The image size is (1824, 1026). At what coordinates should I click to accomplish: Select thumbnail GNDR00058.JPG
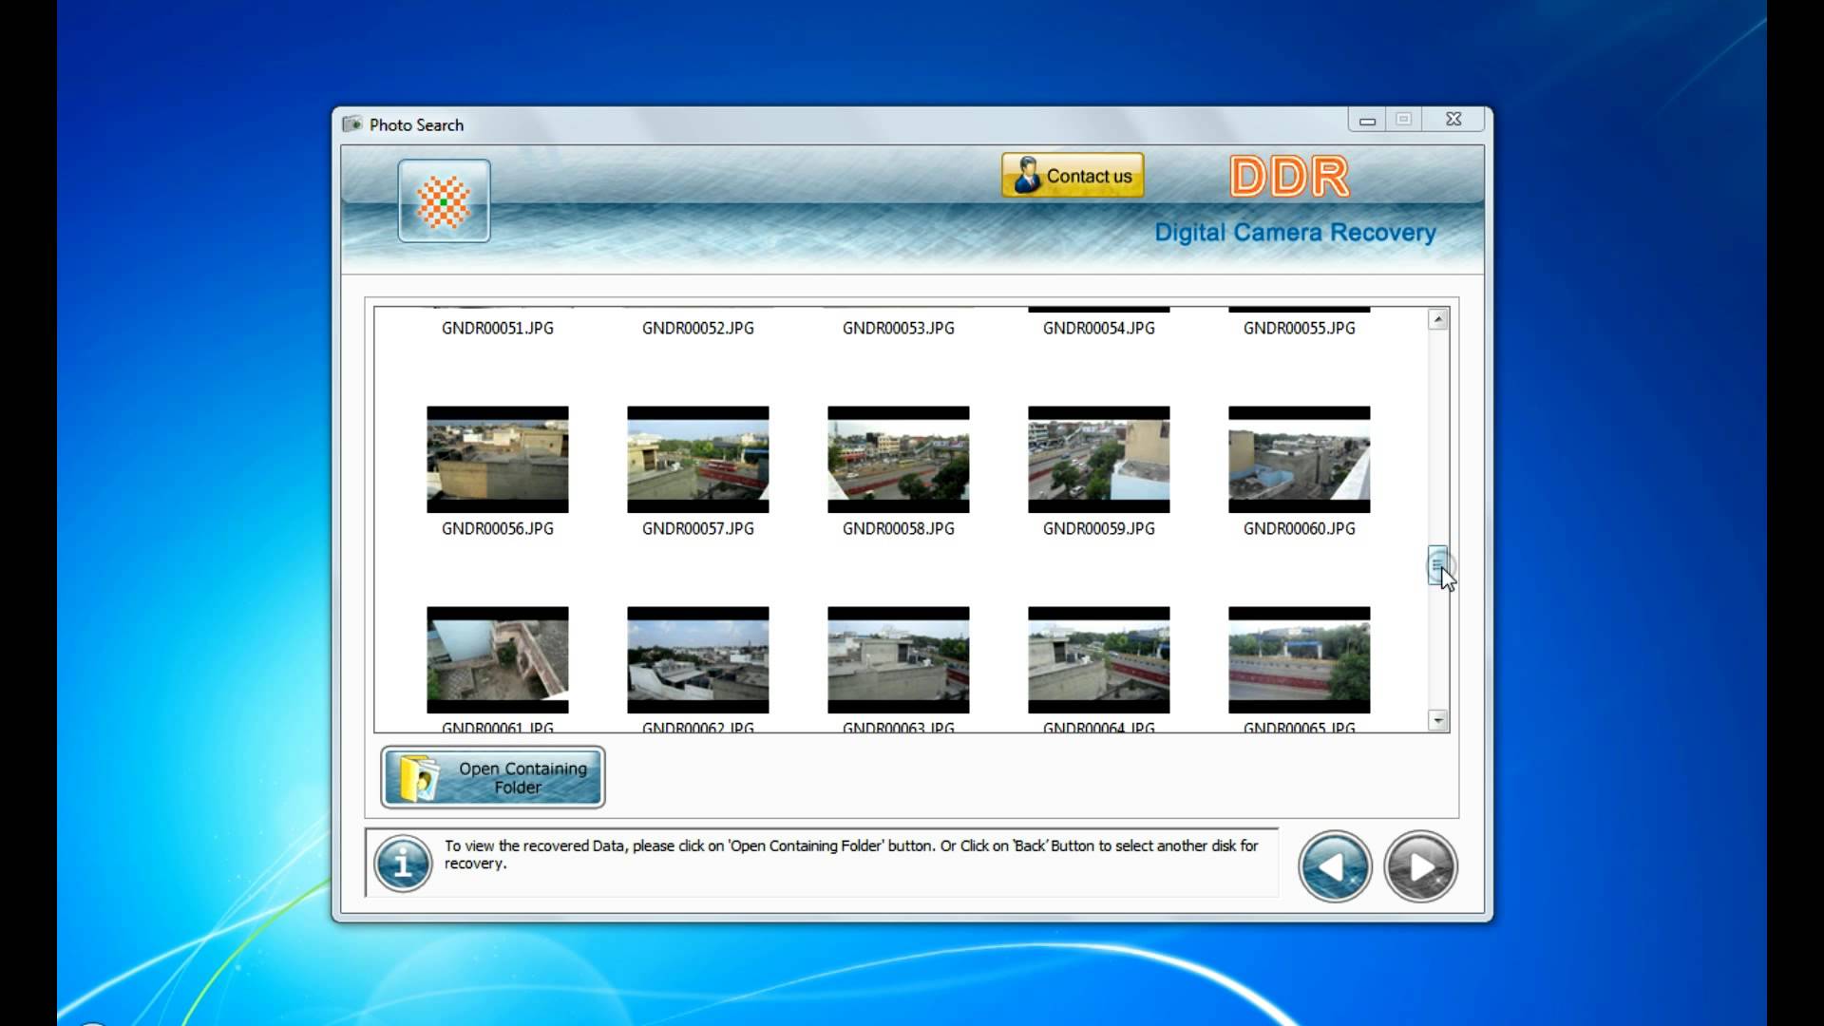coord(899,460)
